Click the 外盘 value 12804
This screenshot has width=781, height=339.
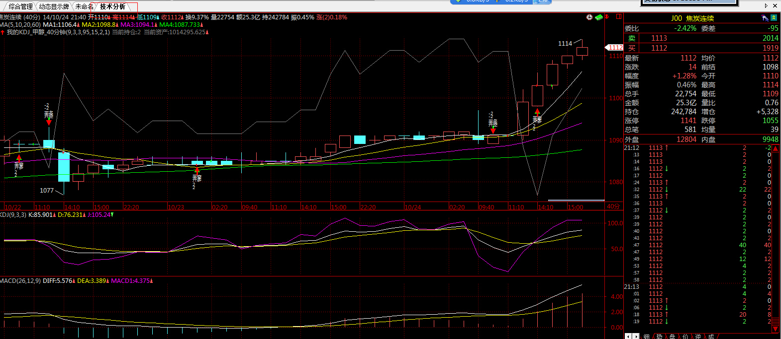[686, 139]
